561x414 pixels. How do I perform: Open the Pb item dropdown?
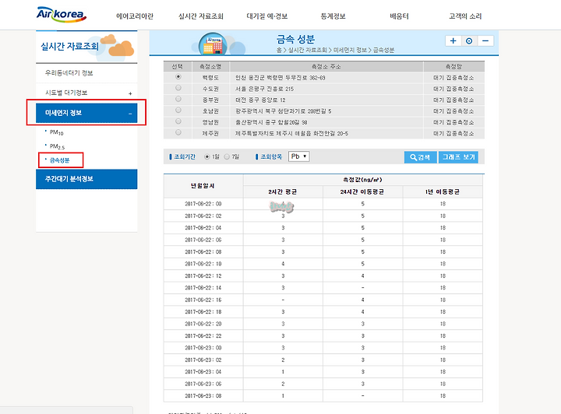(298, 156)
